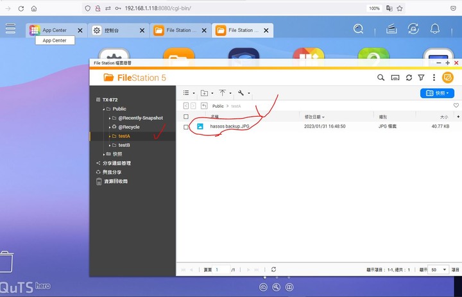Viewport: 462px width, 297px height.
Task: Add testA to favorites with the heart icon
Action: coord(456,105)
